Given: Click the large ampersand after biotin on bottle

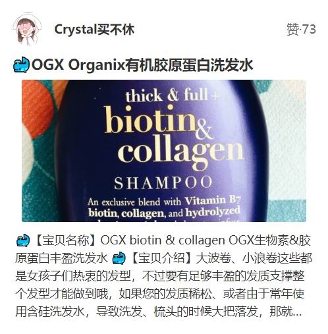Looking at the screenshot, I should 204,131.
